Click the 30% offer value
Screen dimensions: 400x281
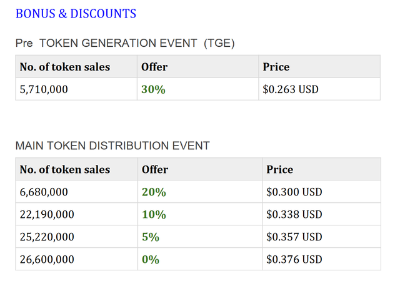click(x=154, y=89)
